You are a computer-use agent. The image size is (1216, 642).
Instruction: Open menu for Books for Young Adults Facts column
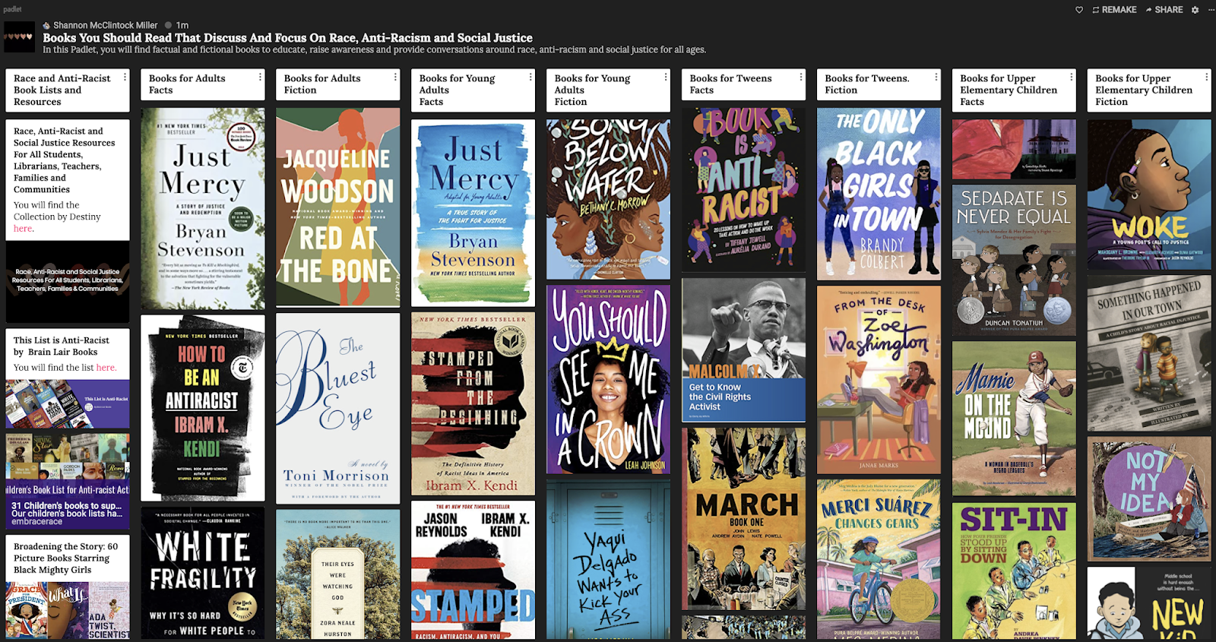pos(530,77)
